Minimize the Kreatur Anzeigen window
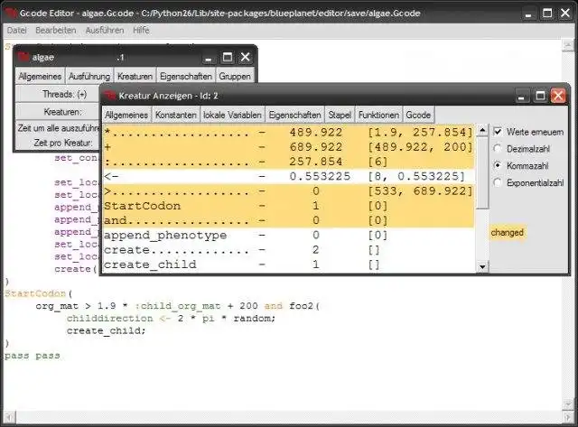This screenshot has width=578, height=427. (x=521, y=97)
